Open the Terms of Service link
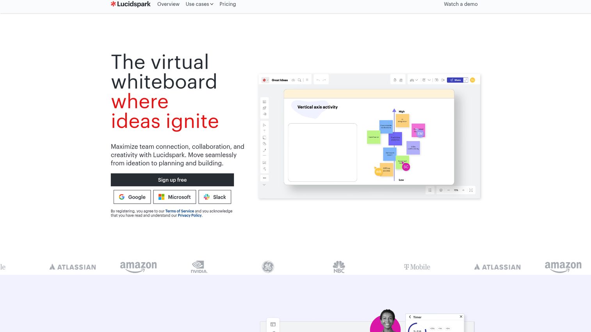This screenshot has height=332, width=591. coord(180,211)
